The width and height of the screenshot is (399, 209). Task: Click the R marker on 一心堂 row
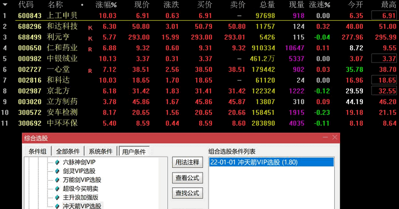pyautogui.click(x=90, y=71)
